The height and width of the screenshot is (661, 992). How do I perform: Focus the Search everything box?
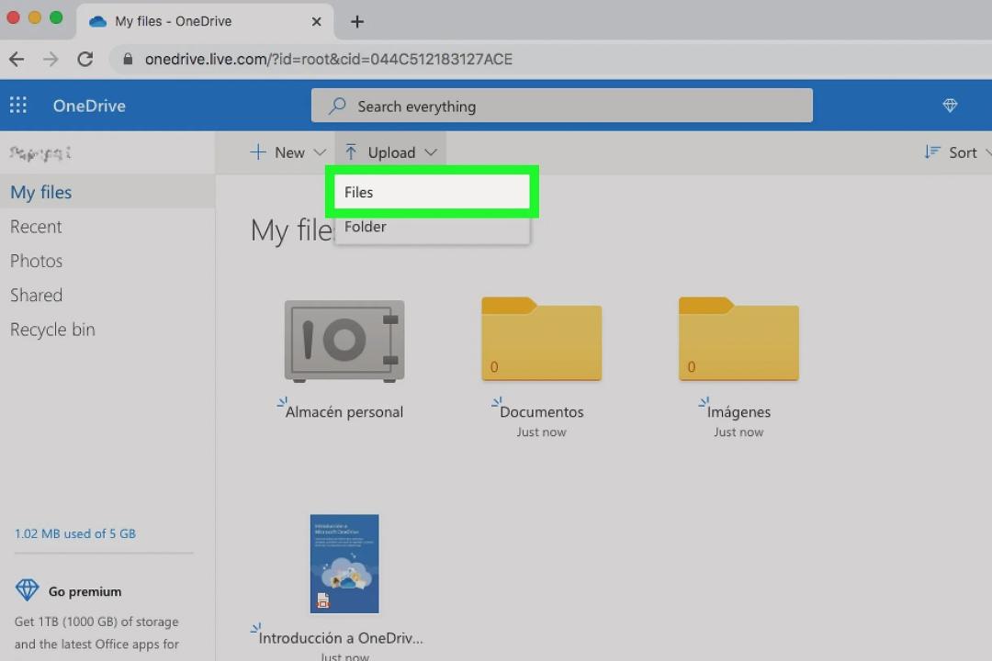(x=562, y=106)
